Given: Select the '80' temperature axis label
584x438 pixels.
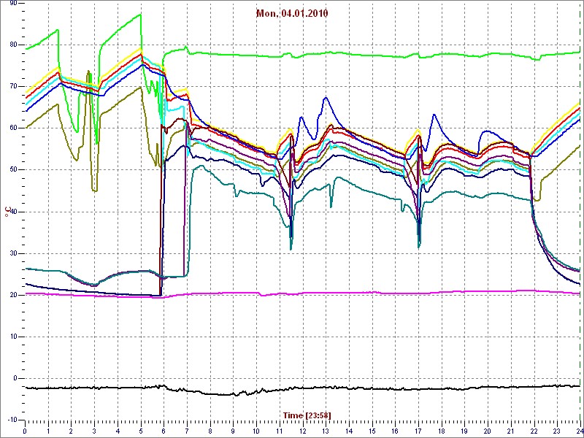Looking at the screenshot, I should tap(12, 45).
